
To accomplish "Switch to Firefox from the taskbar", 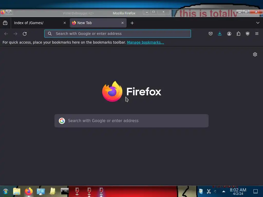I will [29, 191].
